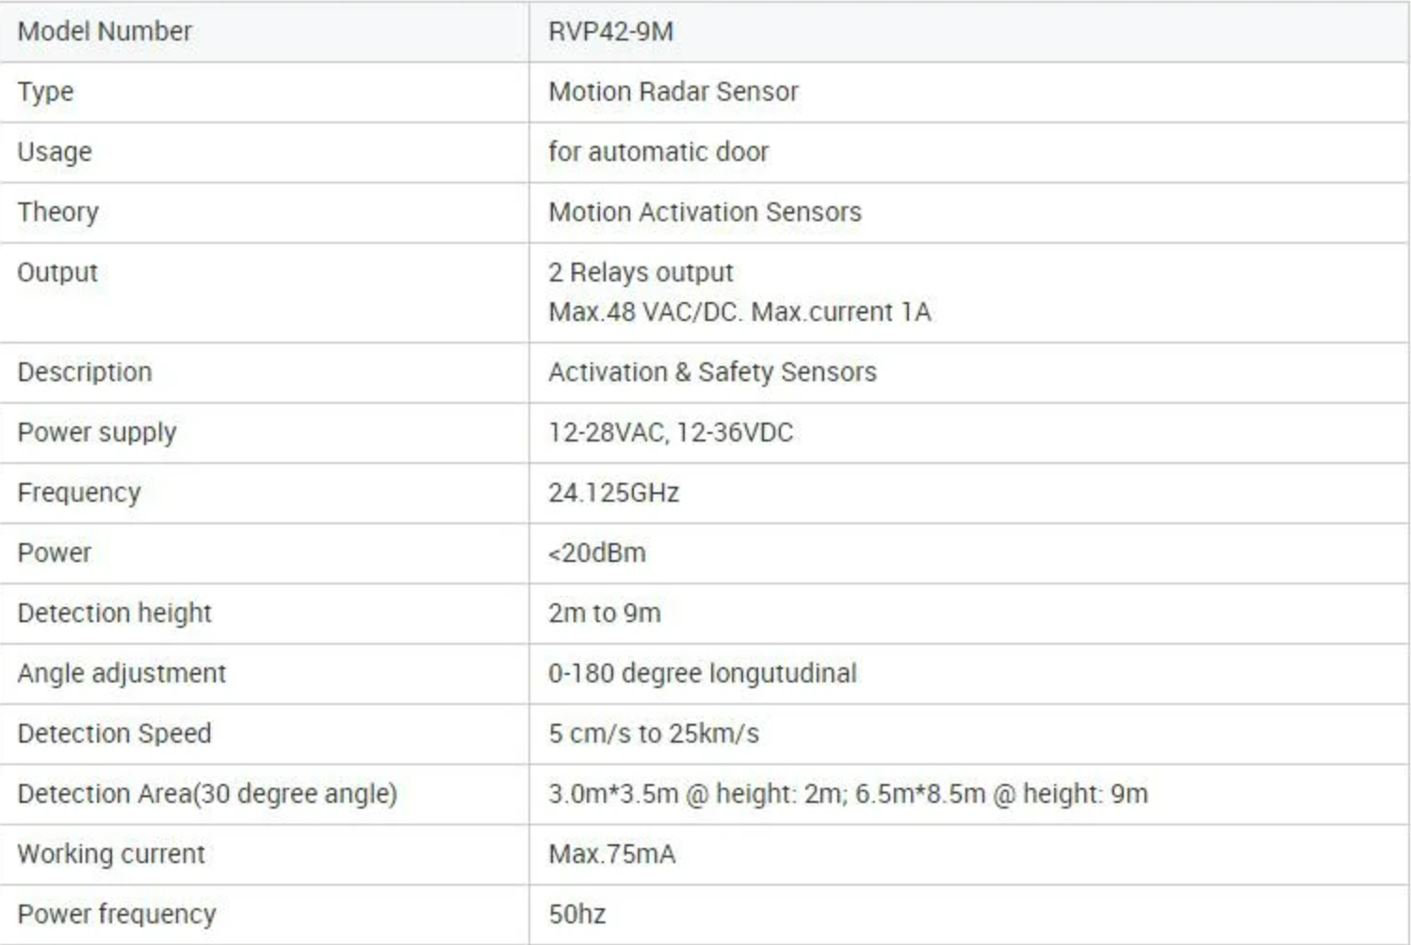Select the 24.125GHz frequency value

point(613,493)
